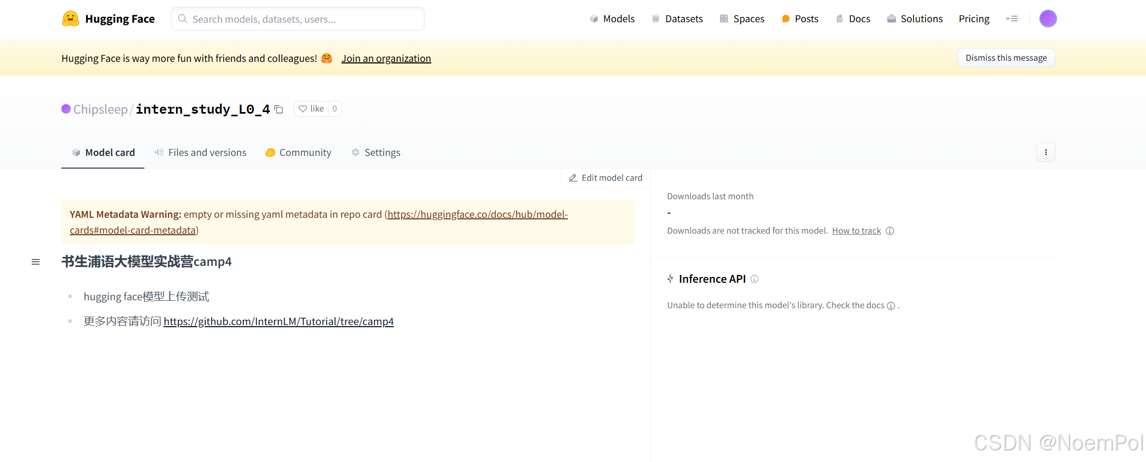1146x462 pixels.
Task: Click the Downloads last month label
Action: [x=710, y=197]
